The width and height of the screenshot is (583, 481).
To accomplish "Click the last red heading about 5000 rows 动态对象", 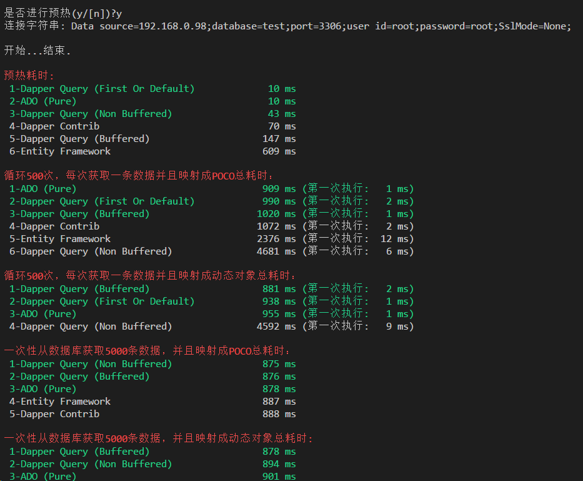I will click(x=159, y=438).
